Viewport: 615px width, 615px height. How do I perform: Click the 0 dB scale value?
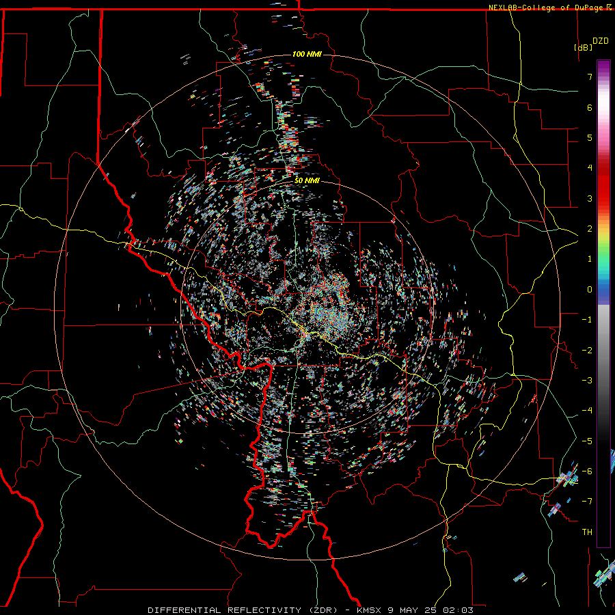coord(590,290)
